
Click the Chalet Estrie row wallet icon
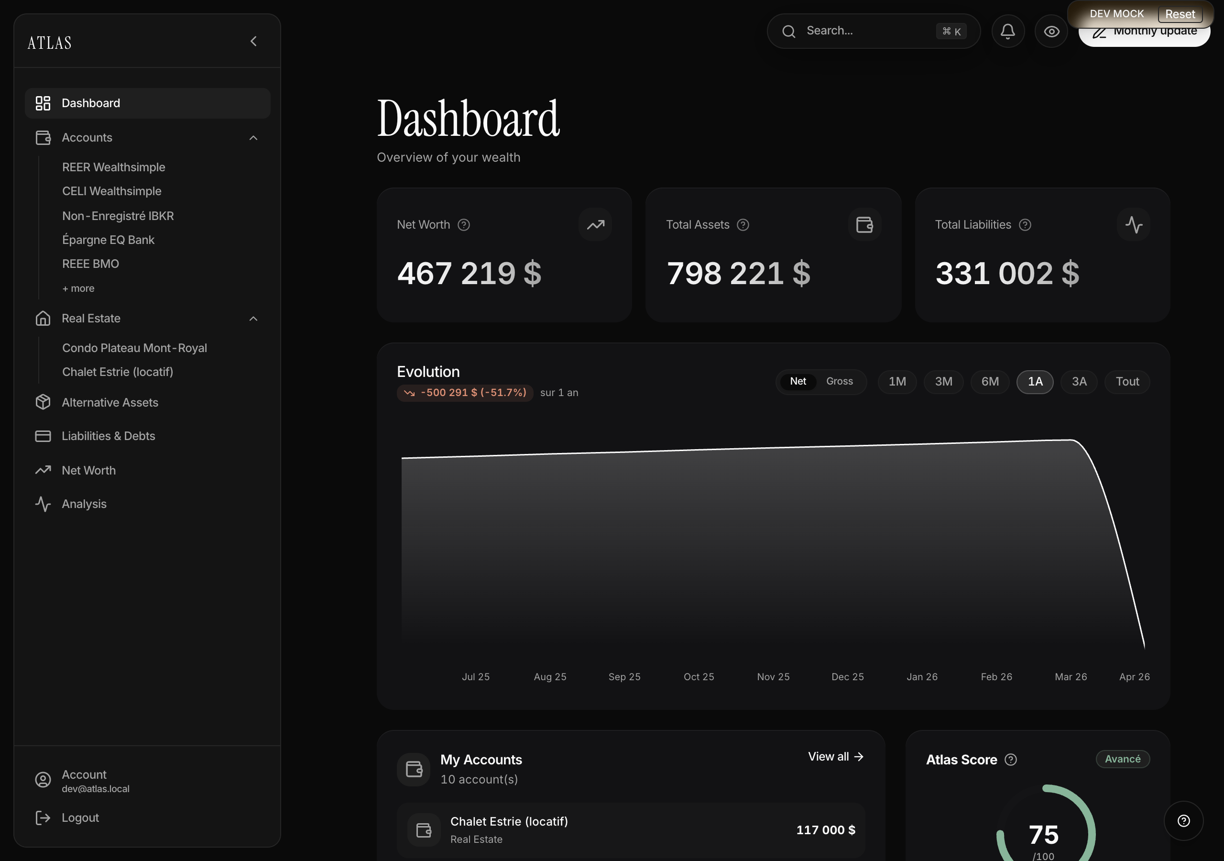point(424,830)
